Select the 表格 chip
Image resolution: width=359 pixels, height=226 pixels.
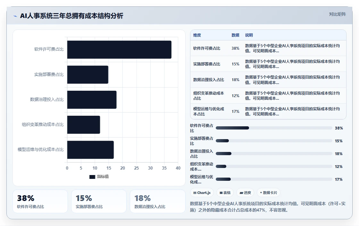(x=225, y=193)
